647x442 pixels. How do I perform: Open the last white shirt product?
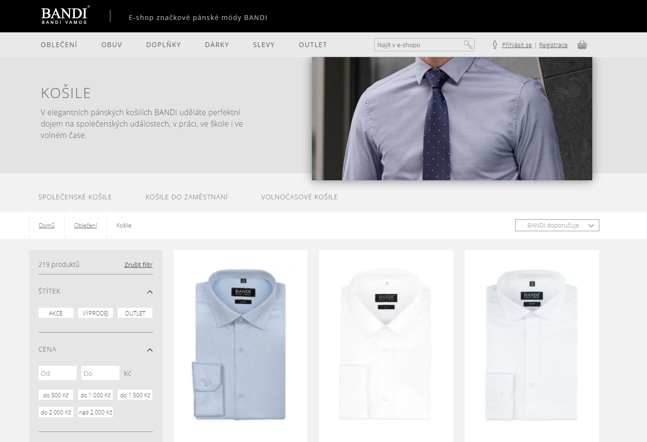click(532, 345)
